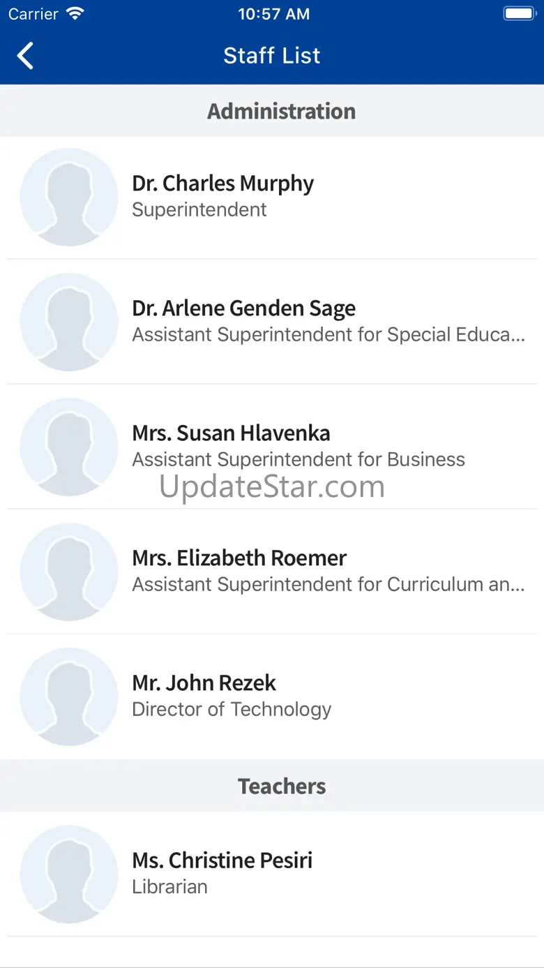The image size is (544, 968).
Task: Tap the Wi-Fi status icon
Action: (x=75, y=14)
